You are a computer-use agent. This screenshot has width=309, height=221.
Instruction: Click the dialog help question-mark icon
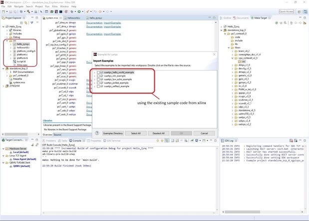click(x=96, y=133)
